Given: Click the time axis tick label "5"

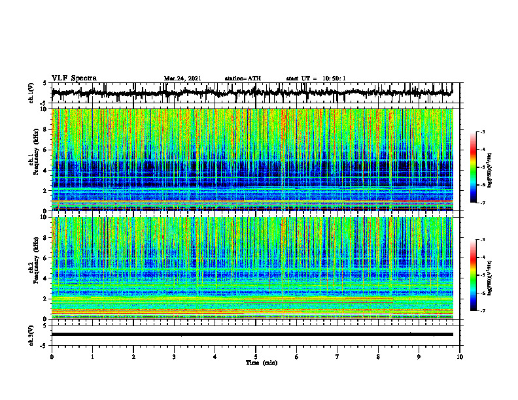Looking at the screenshot, I should pos(256,357).
